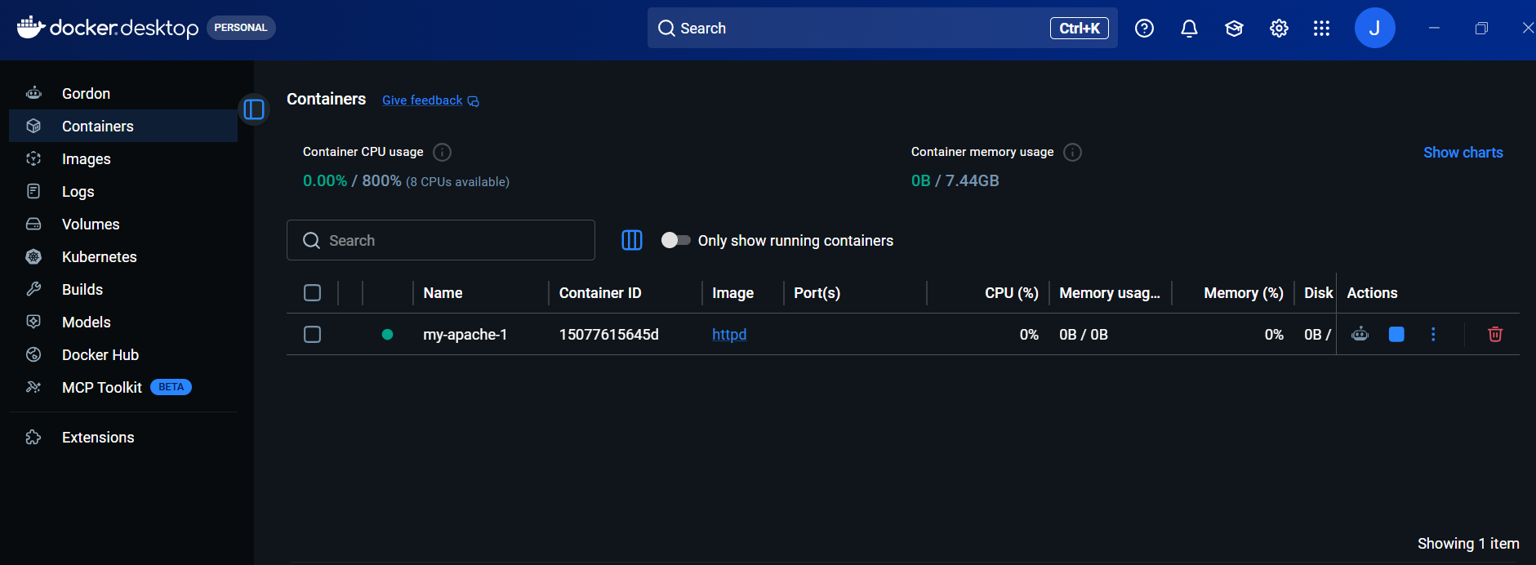Screen dimensions: 1536x565
Task: Sort by Container ID column
Action: click(600, 293)
